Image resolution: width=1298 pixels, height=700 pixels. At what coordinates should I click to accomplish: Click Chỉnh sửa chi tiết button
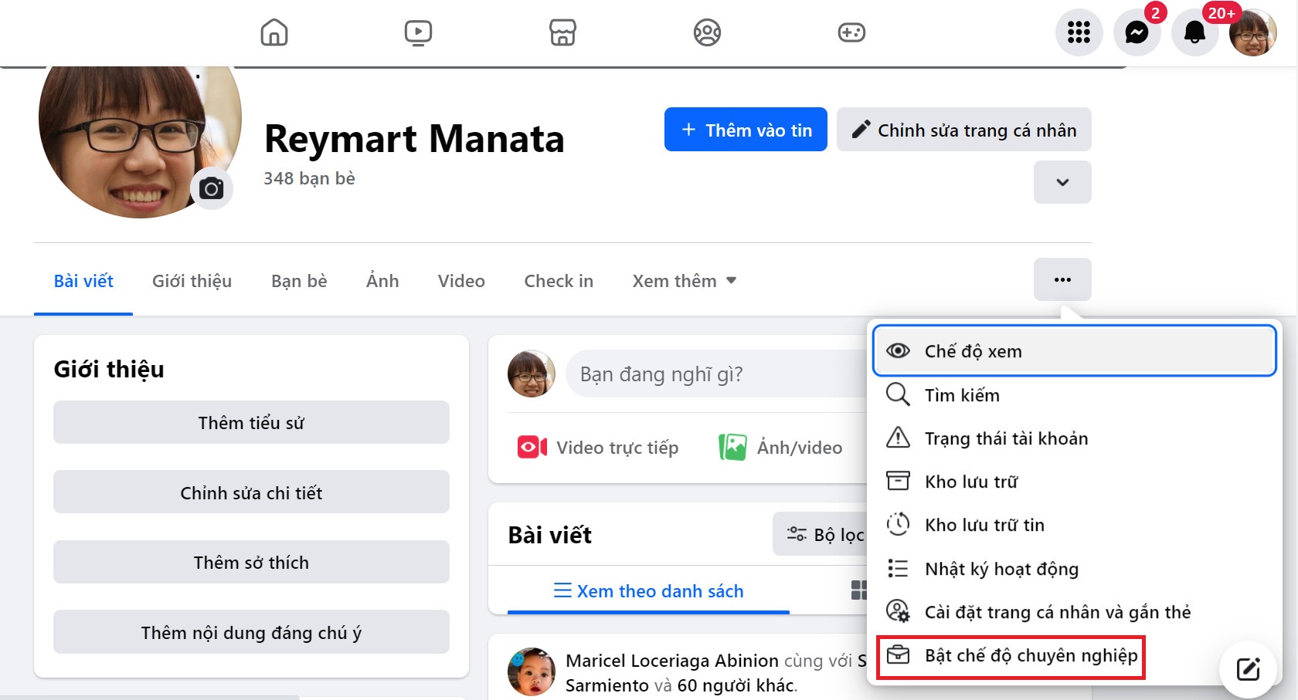click(251, 492)
